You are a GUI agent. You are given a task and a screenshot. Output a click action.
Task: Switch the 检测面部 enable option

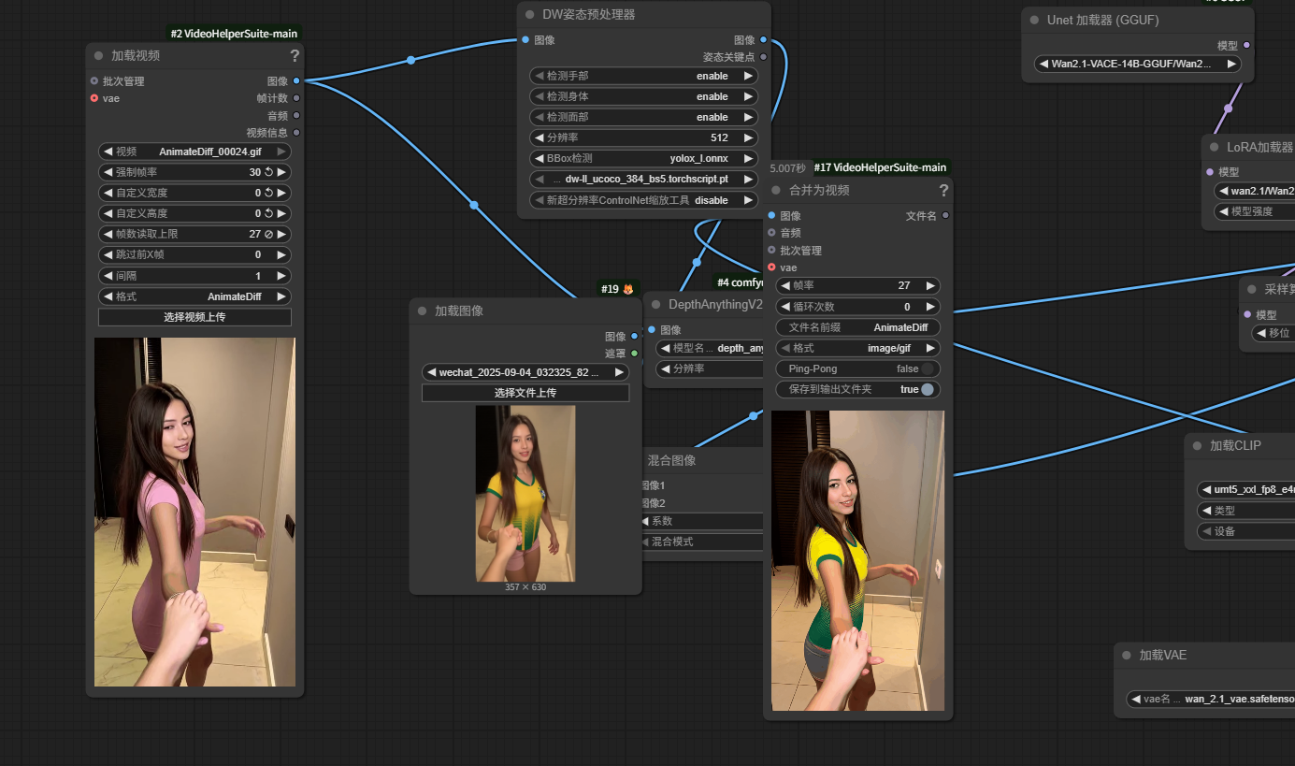click(x=643, y=117)
